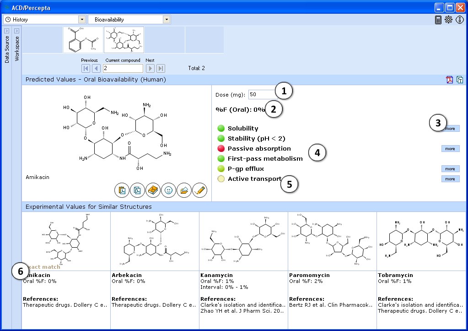Jump to the first compound
The height and width of the screenshot is (331, 468).
pos(86,68)
